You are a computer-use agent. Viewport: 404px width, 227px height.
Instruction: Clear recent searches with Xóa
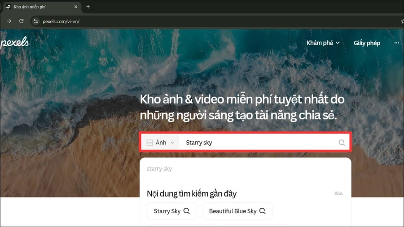[x=338, y=193]
